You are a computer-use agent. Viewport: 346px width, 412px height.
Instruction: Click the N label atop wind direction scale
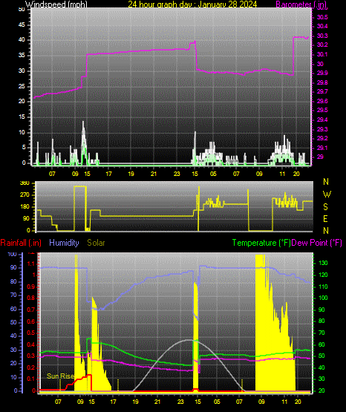click(326, 182)
